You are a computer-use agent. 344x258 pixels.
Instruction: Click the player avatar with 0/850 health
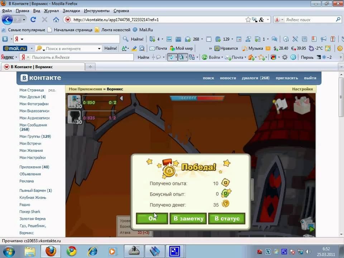click(74, 101)
